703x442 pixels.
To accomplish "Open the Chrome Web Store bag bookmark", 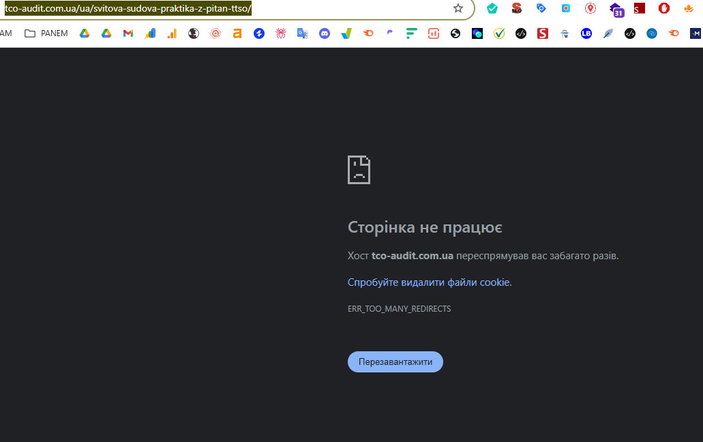I will pos(565,33).
